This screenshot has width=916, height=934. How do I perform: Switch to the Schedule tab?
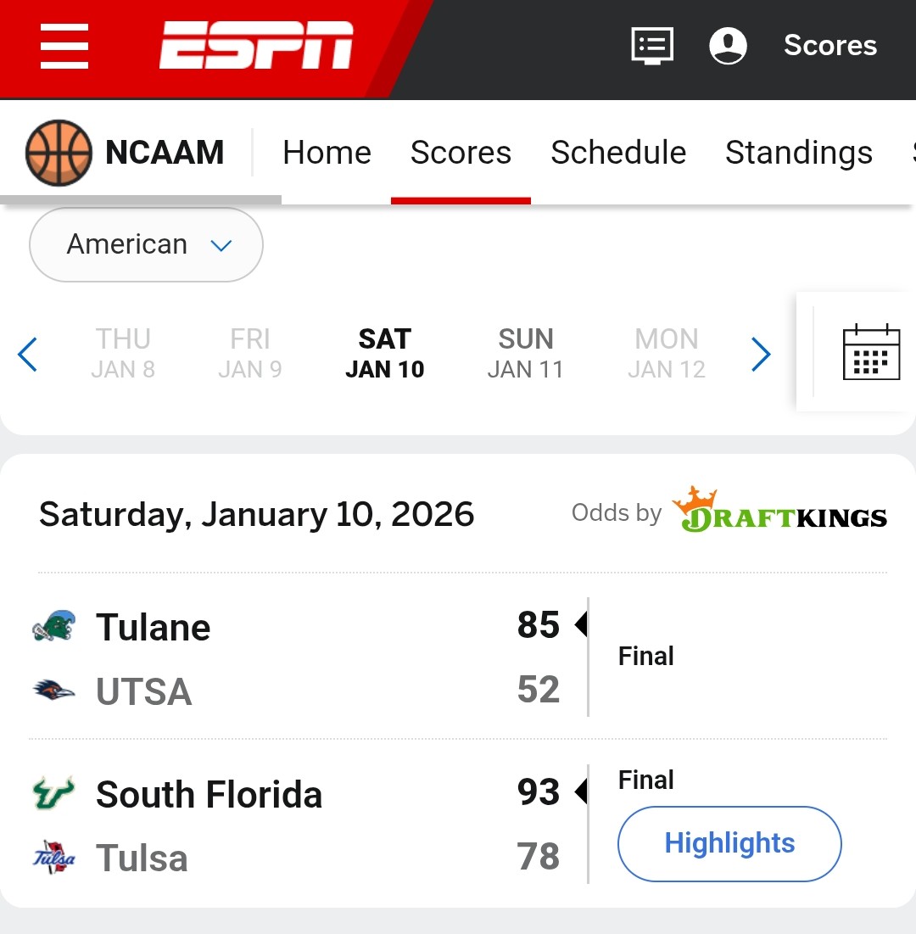point(618,153)
